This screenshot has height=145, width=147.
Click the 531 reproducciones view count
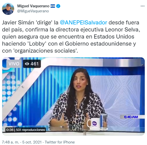pos(30,130)
